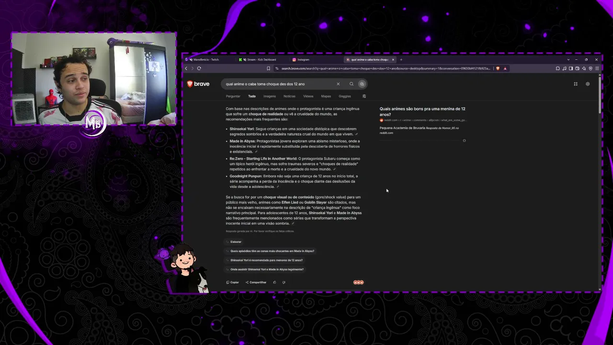Switch to the Stream Kick Dashboard tab
Screen dimensions: 613x345
click(x=261, y=59)
